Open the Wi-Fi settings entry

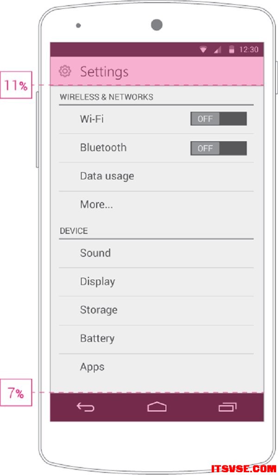[156, 119]
